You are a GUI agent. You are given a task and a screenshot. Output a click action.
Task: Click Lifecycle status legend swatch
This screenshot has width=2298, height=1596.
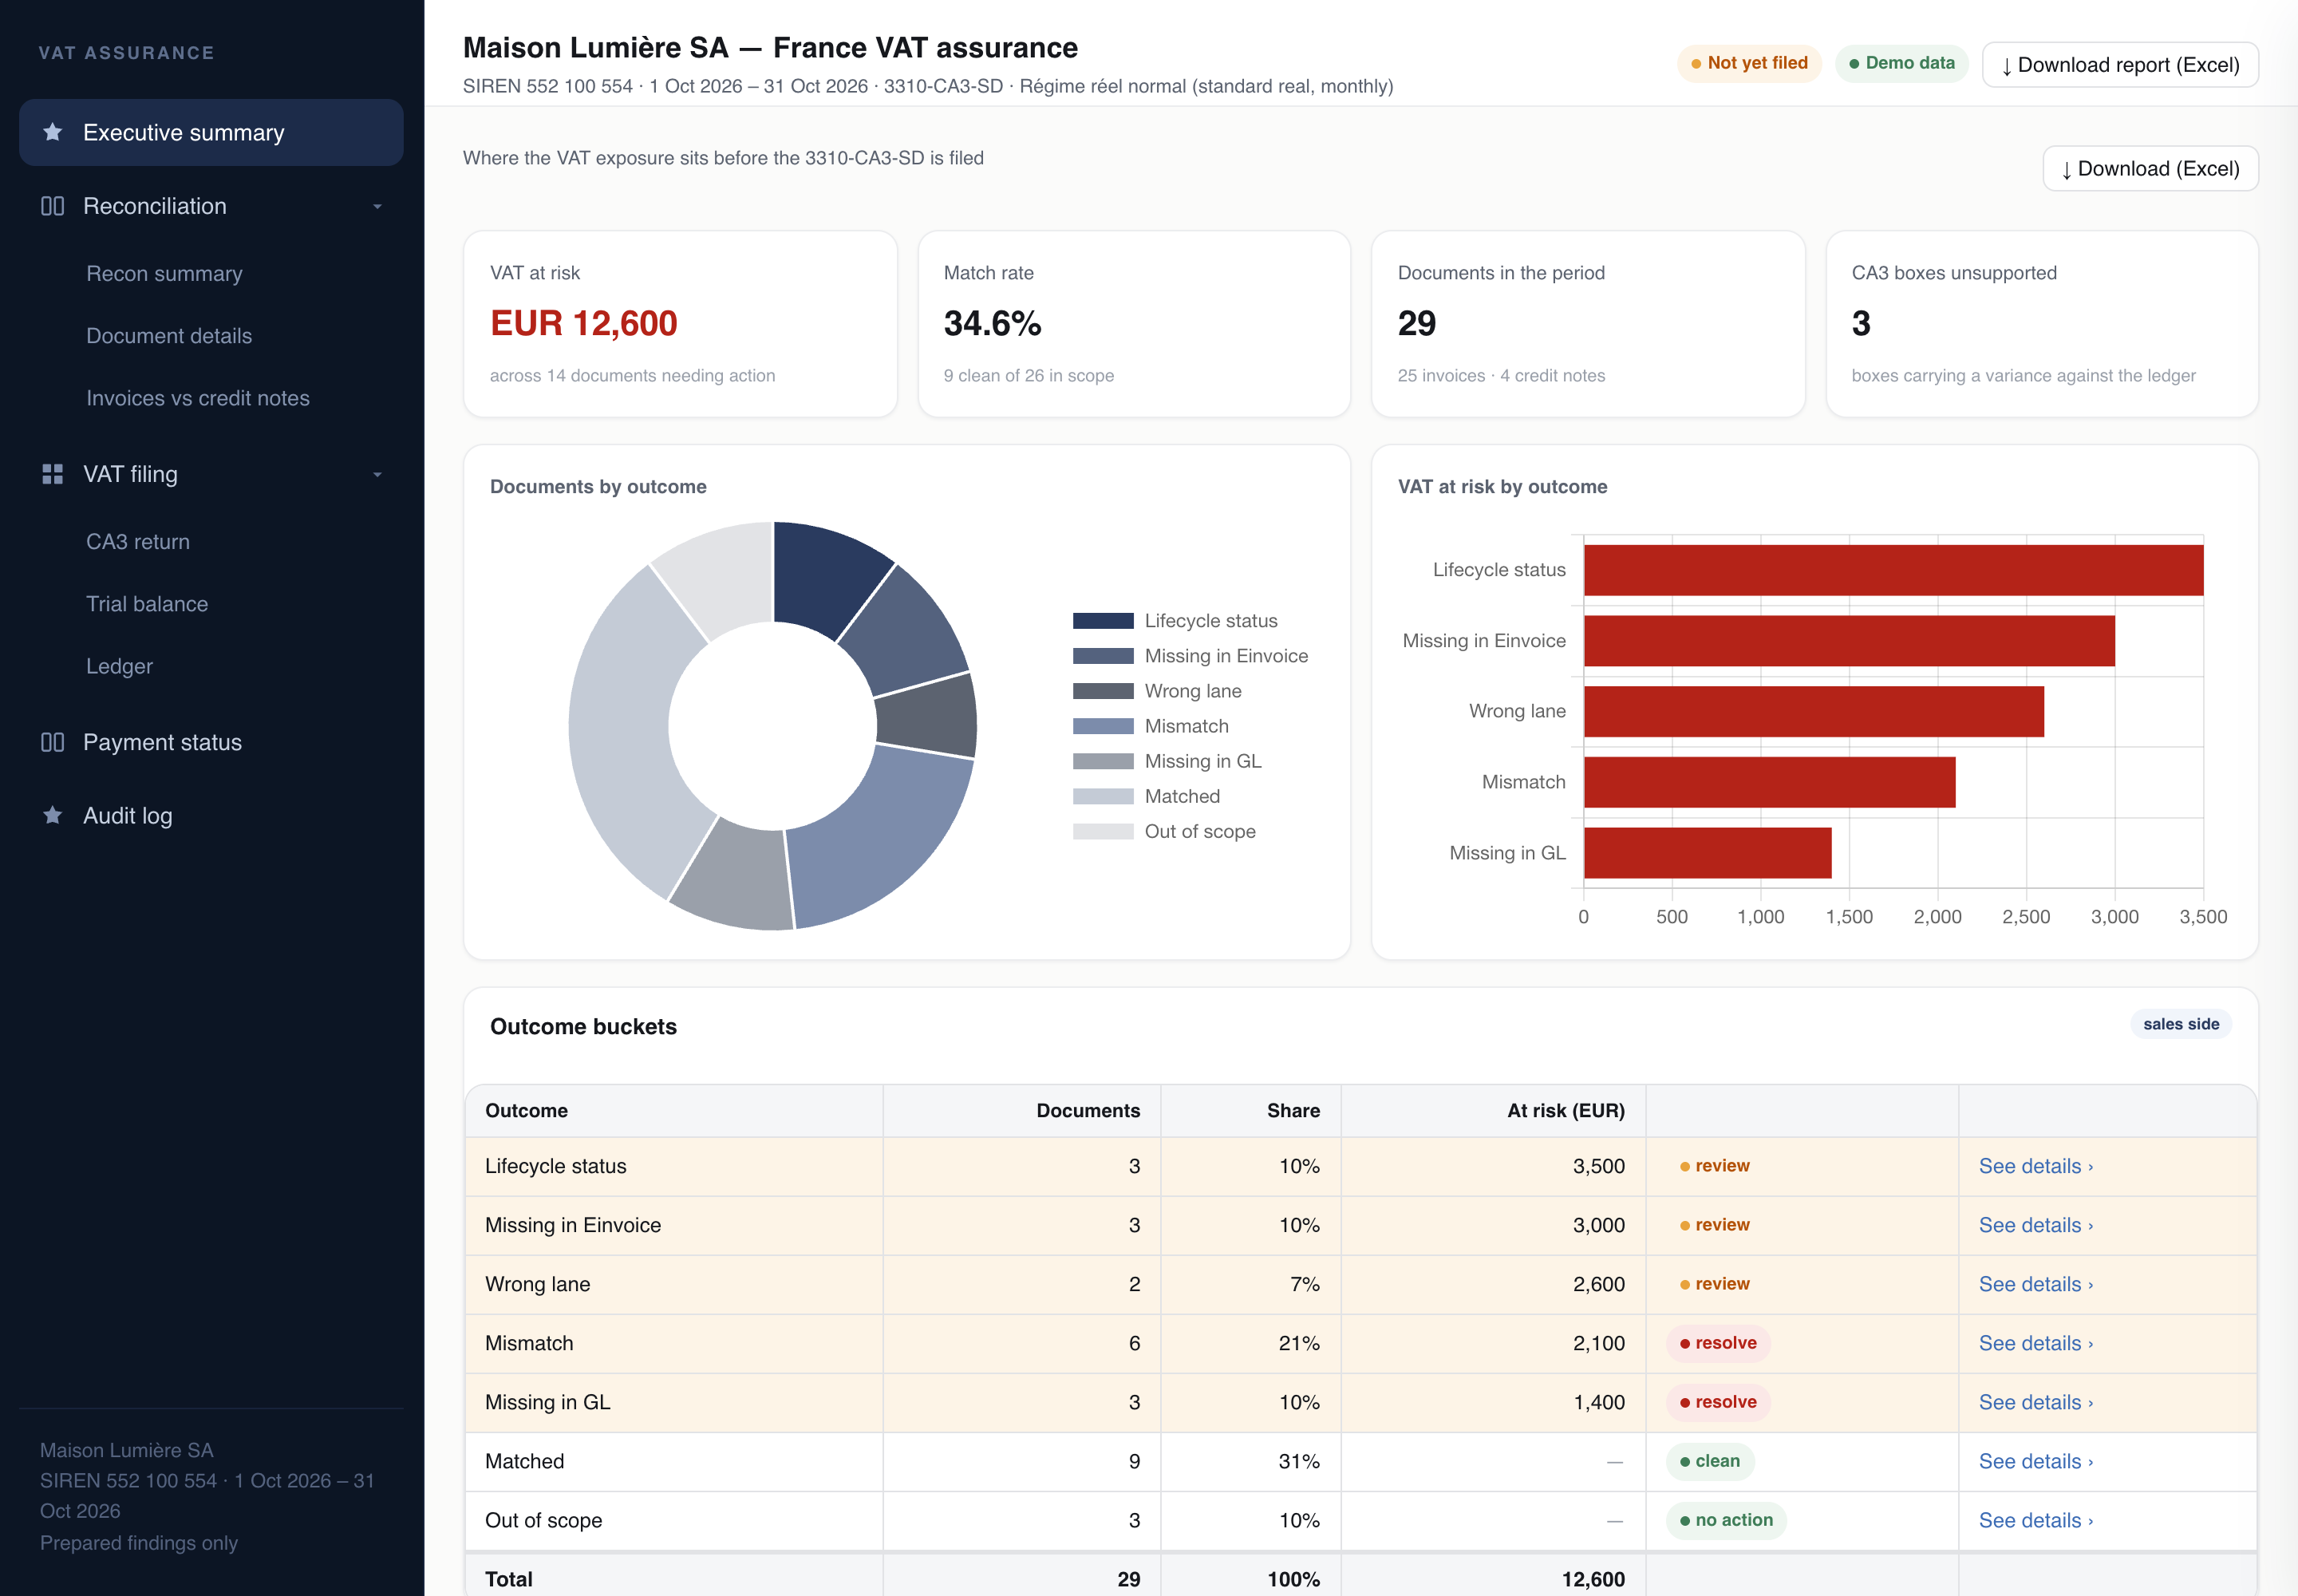[x=1103, y=621]
